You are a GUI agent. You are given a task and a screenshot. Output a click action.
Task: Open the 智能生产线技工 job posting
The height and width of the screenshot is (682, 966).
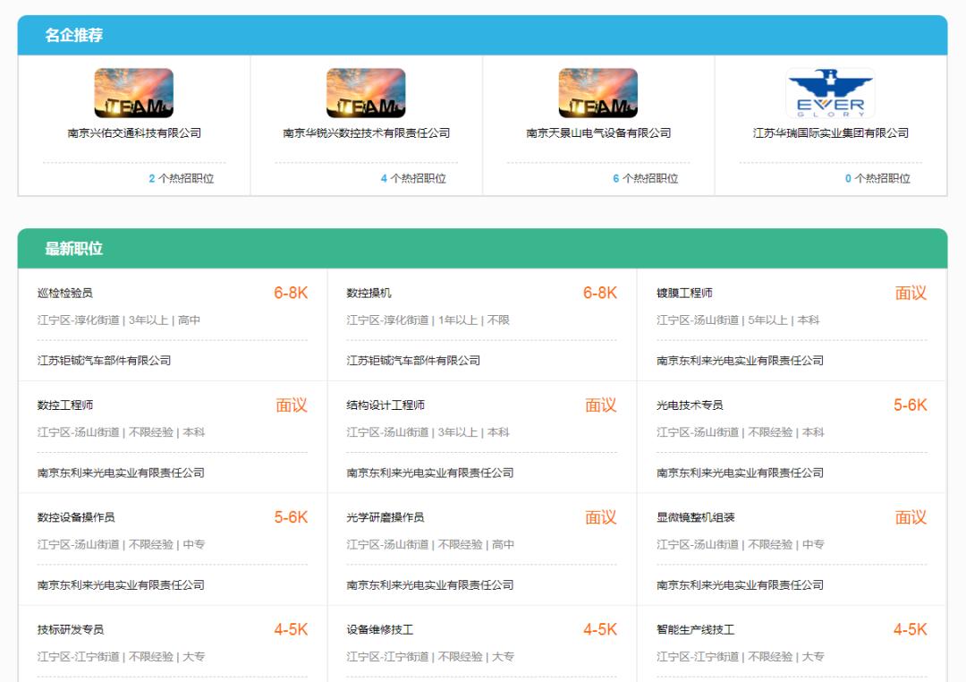(x=696, y=629)
